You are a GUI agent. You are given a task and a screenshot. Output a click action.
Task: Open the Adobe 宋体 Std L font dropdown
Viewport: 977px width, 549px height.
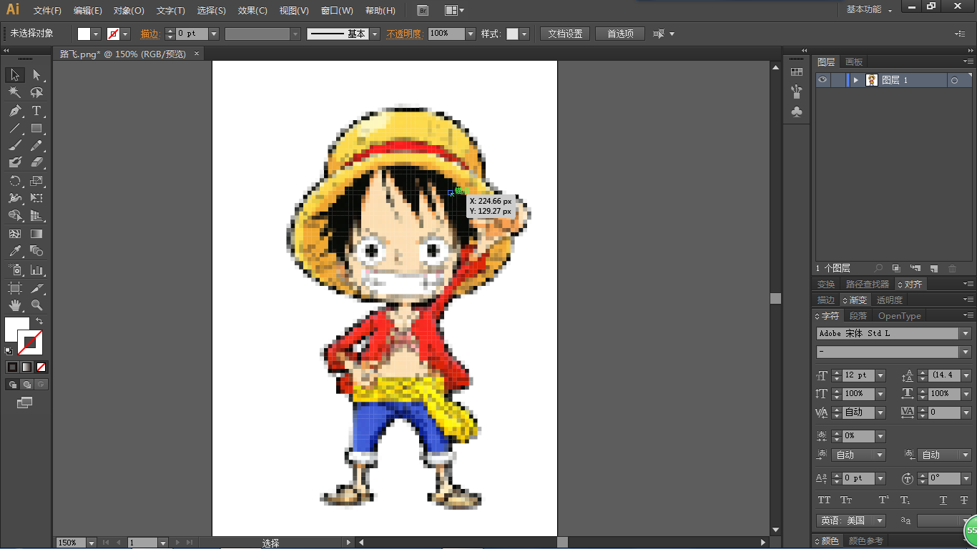(x=965, y=334)
